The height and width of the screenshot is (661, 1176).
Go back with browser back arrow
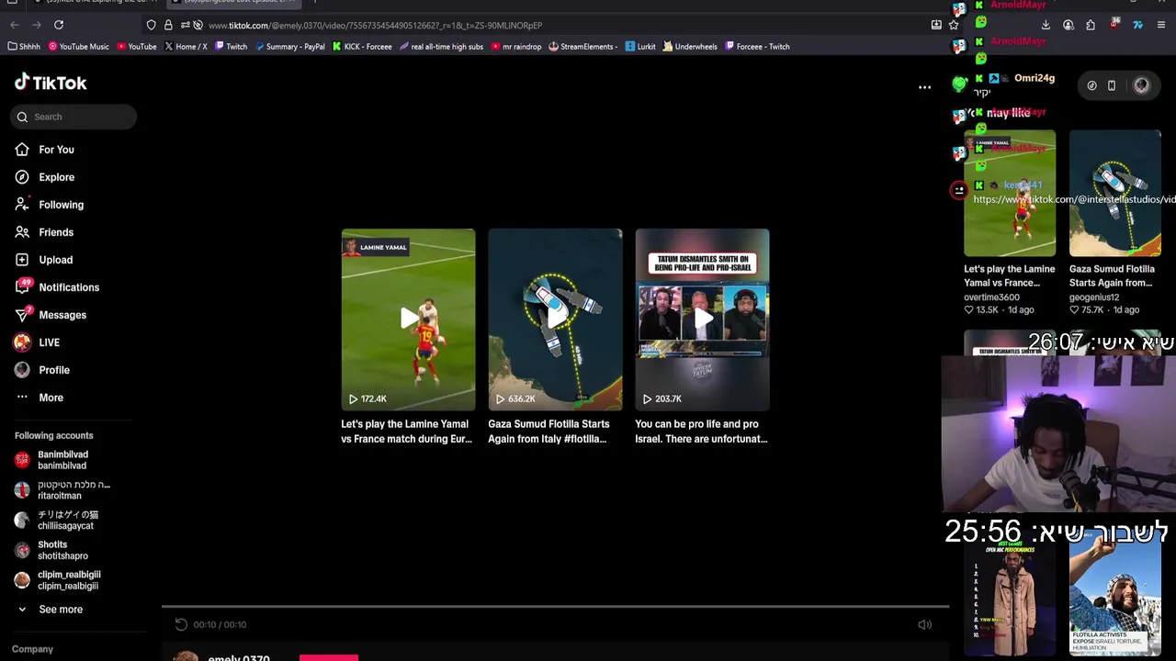tap(13, 25)
